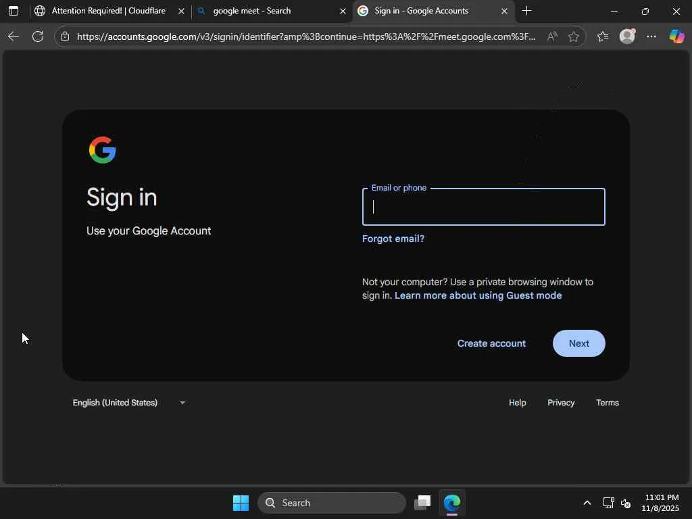Click the Use your Google Account text

click(149, 231)
